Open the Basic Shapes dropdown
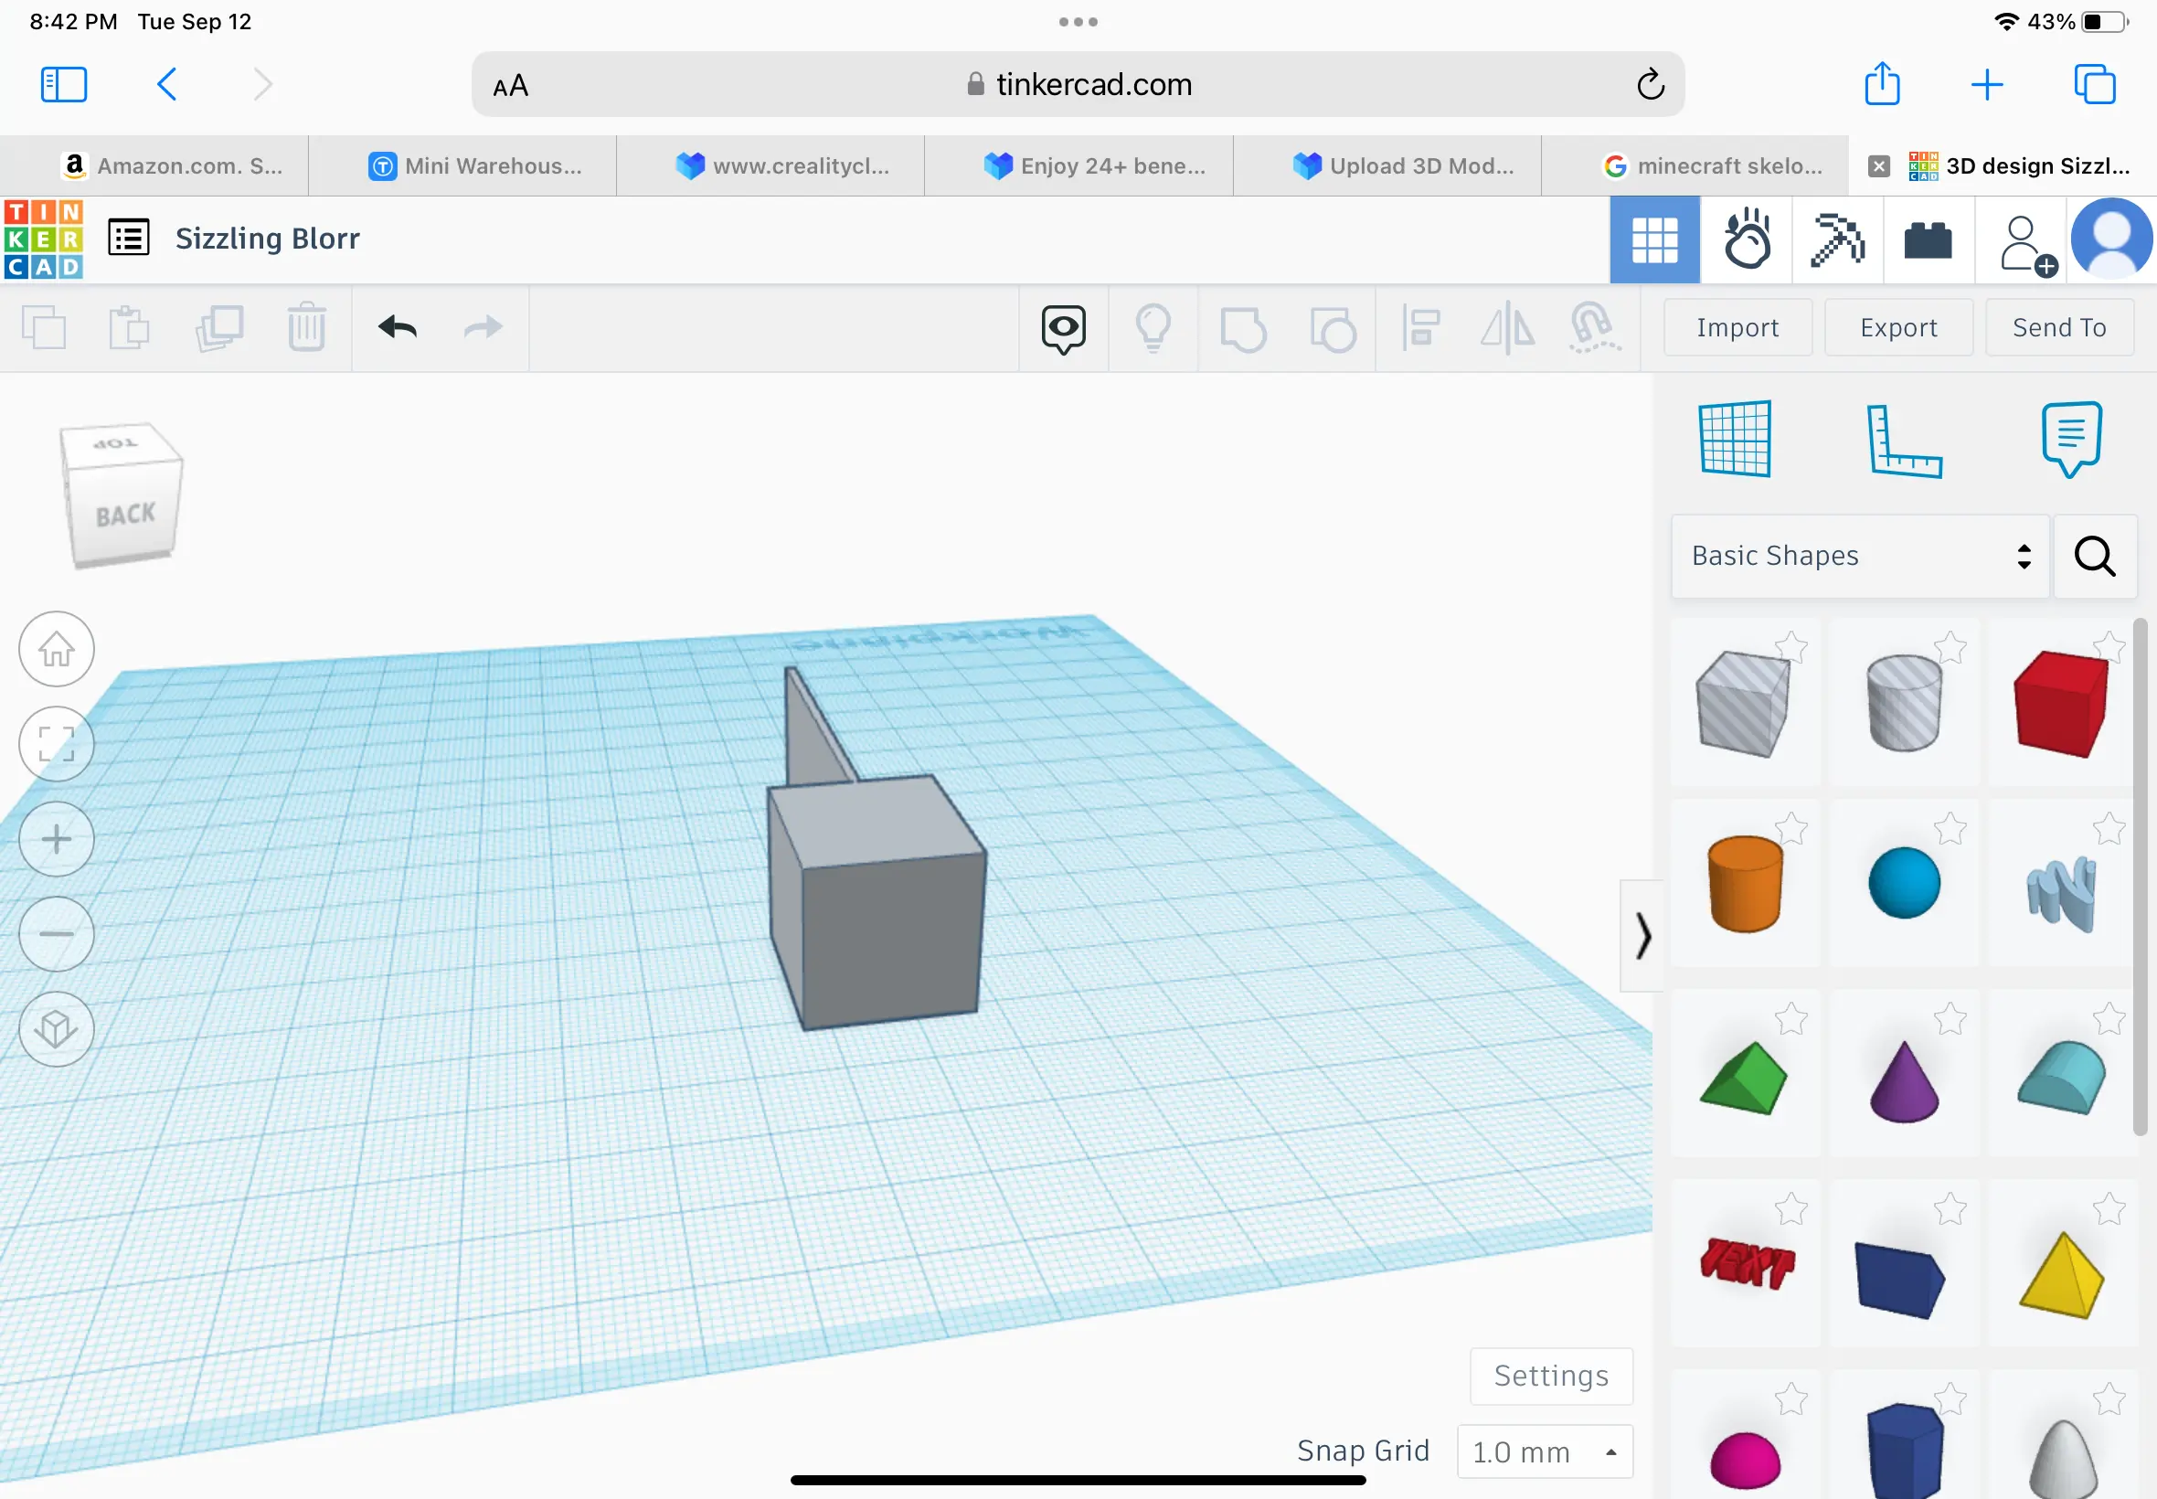 click(1859, 556)
